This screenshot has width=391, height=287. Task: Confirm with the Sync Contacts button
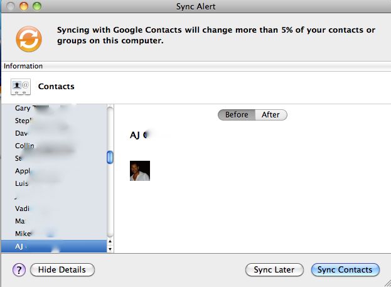[x=345, y=269]
